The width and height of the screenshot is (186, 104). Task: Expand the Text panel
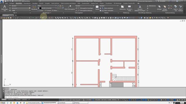pos(15,13)
